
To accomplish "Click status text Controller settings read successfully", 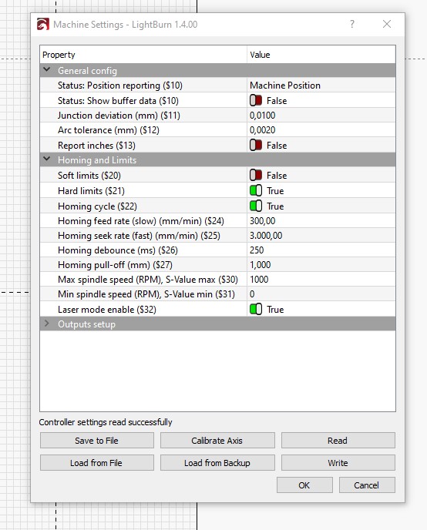I will (106, 422).
